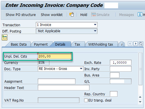Click the blank Company Code field in title
The height and width of the screenshot is (109, 145).
click(111, 5)
